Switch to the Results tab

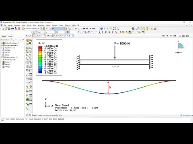coord(10,36)
